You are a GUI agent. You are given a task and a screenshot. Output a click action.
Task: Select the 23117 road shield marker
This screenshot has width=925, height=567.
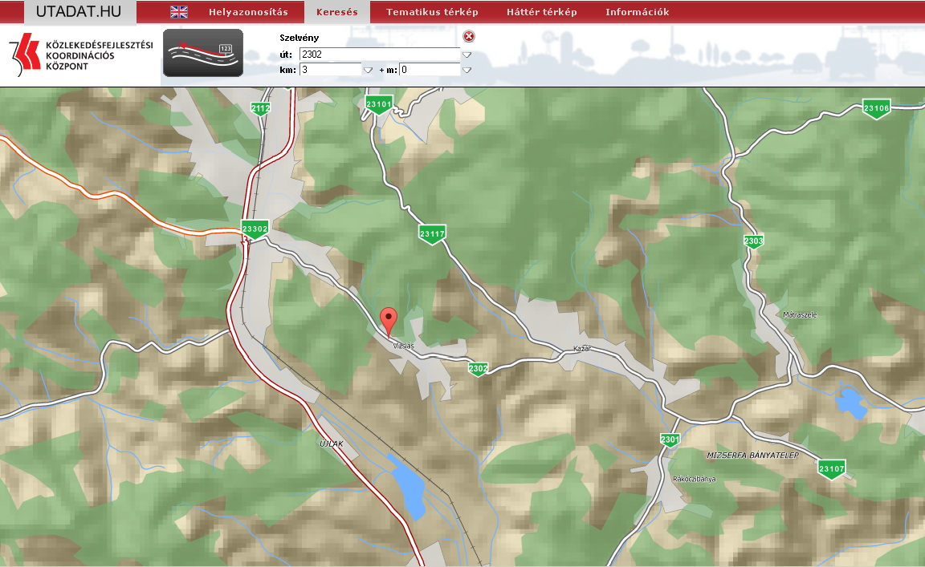click(x=432, y=234)
